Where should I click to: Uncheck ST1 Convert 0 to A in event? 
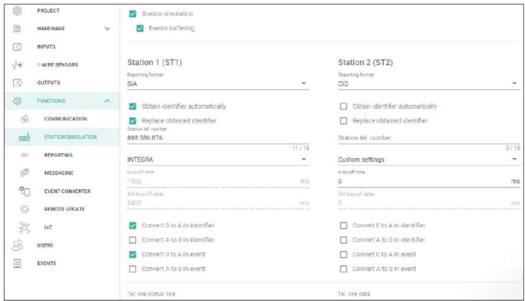pyautogui.click(x=132, y=255)
